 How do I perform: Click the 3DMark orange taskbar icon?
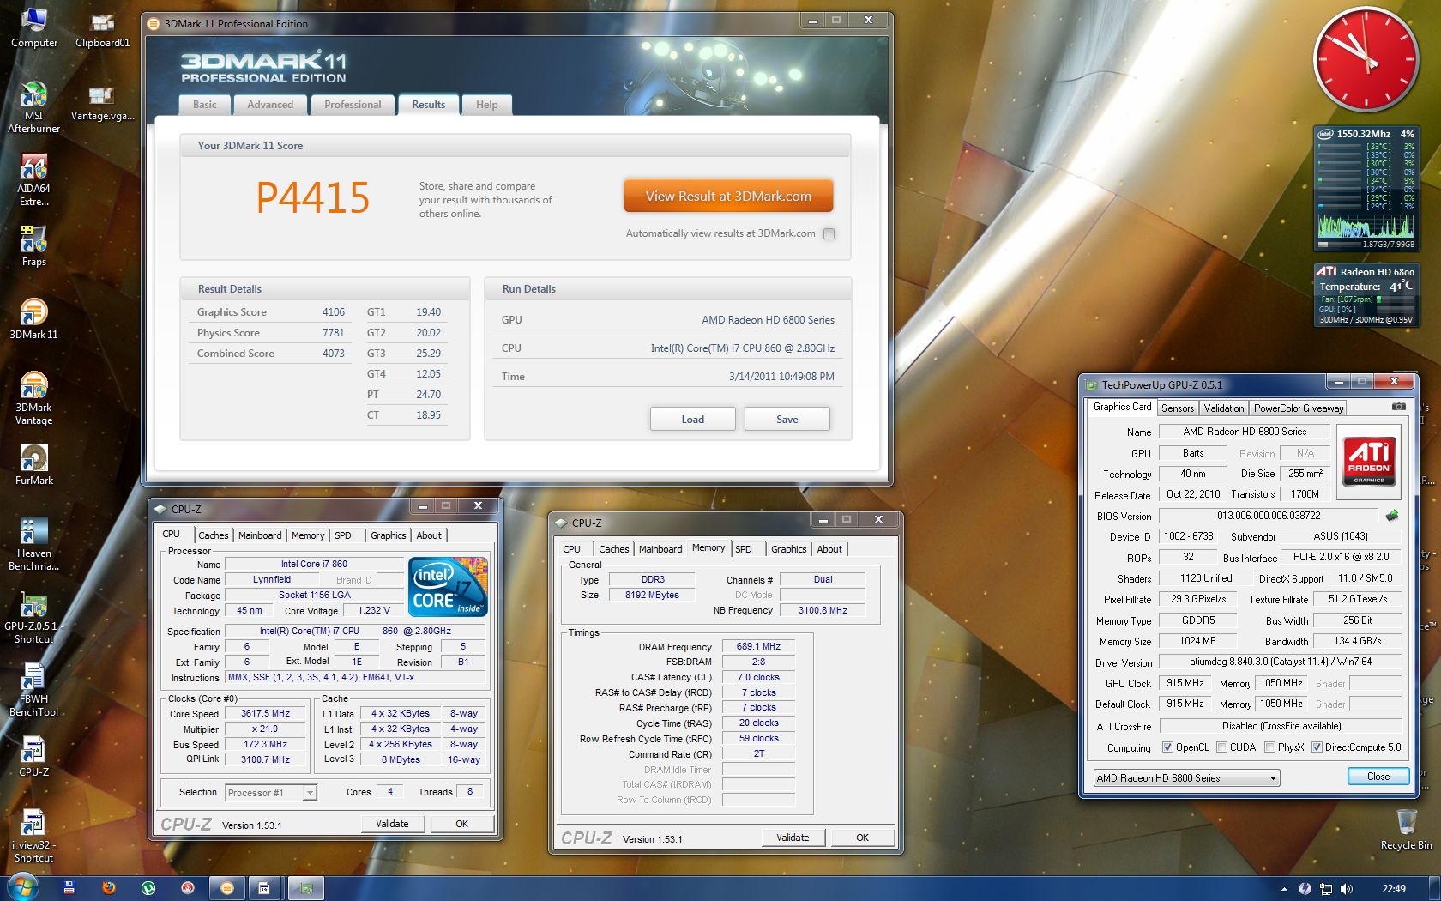tap(227, 888)
